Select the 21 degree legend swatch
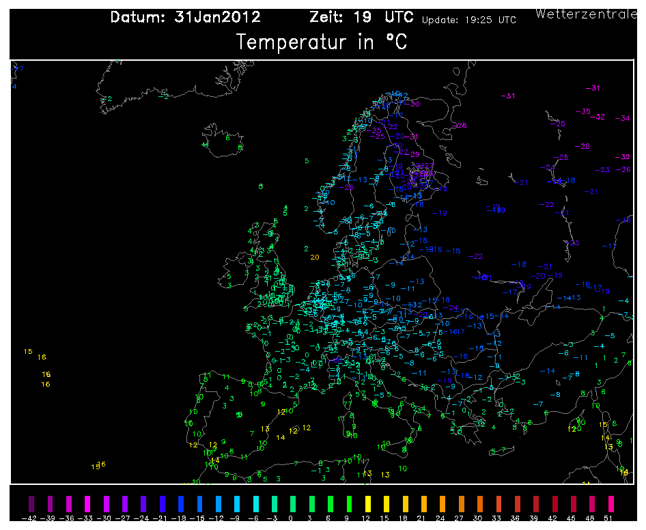Screen dimensions: 646x530 pyautogui.click(x=424, y=503)
